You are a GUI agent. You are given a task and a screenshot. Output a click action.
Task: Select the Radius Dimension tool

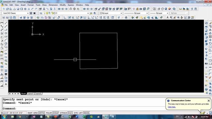tap(2, 37)
